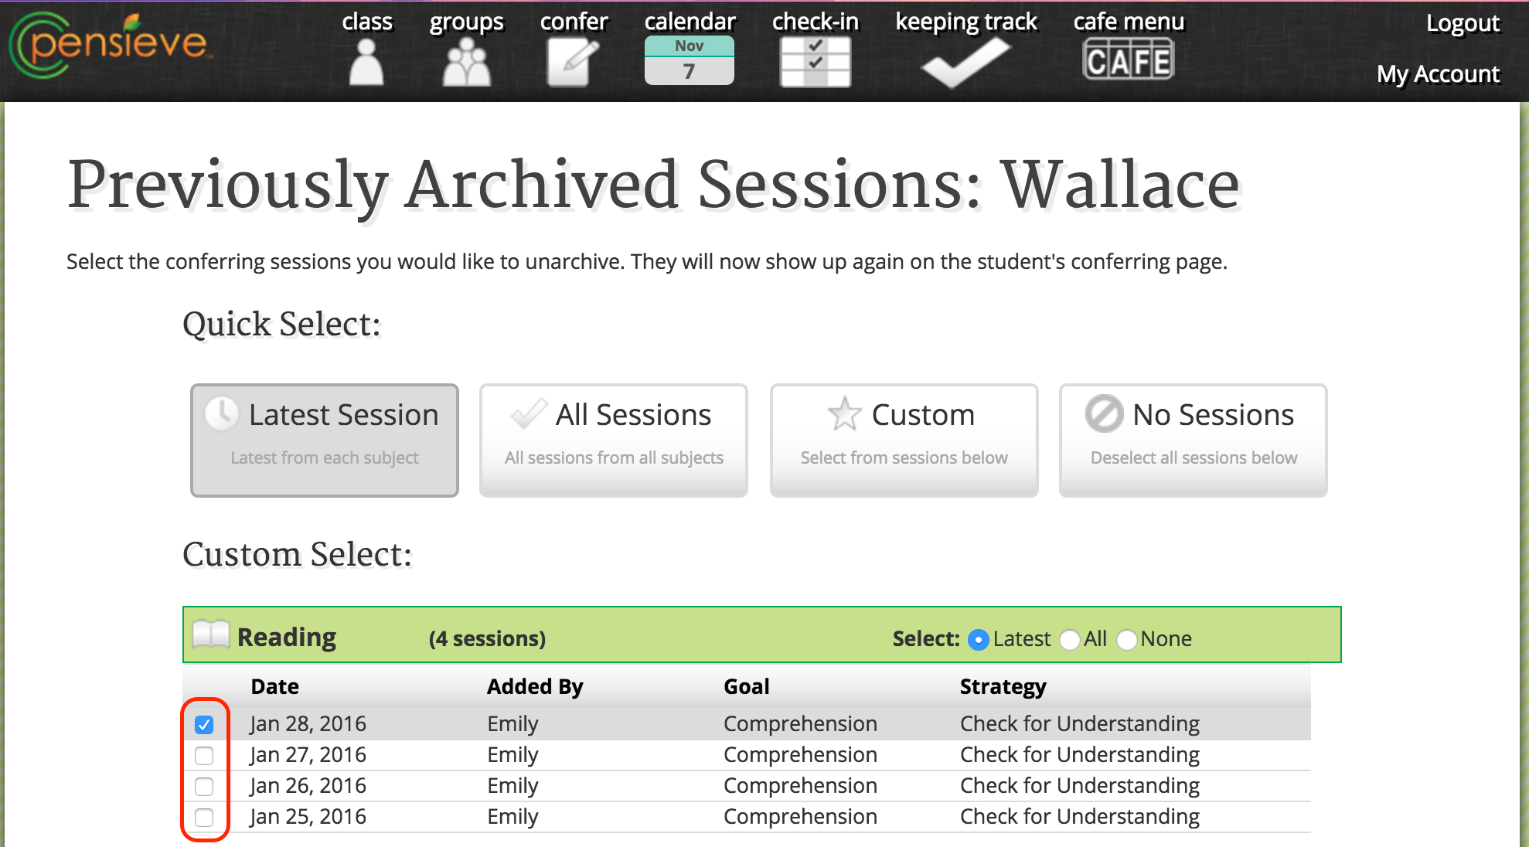Click the No Sessions quick select button
The height and width of the screenshot is (847, 1529).
[x=1194, y=441]
